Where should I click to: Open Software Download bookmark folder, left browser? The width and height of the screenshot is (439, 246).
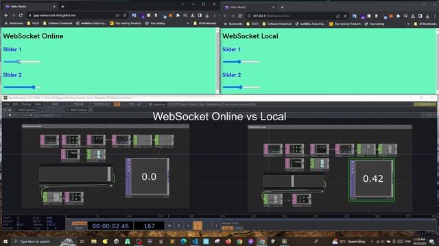click(x=58, y=23)
